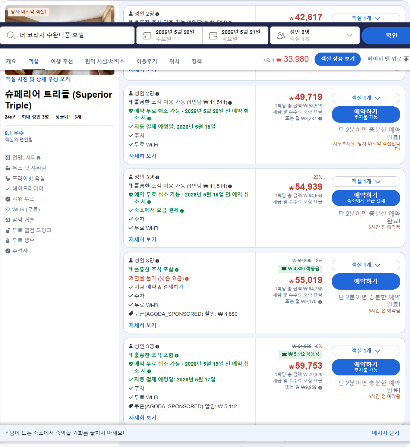Open check-out date 2026년 5월 21일 picker
Screen dimensions: 410x447
point(235,35)
